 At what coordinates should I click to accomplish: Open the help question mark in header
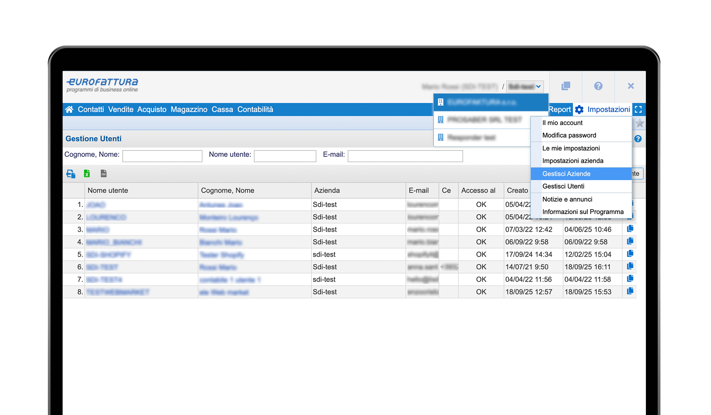(x=598, y=86)
